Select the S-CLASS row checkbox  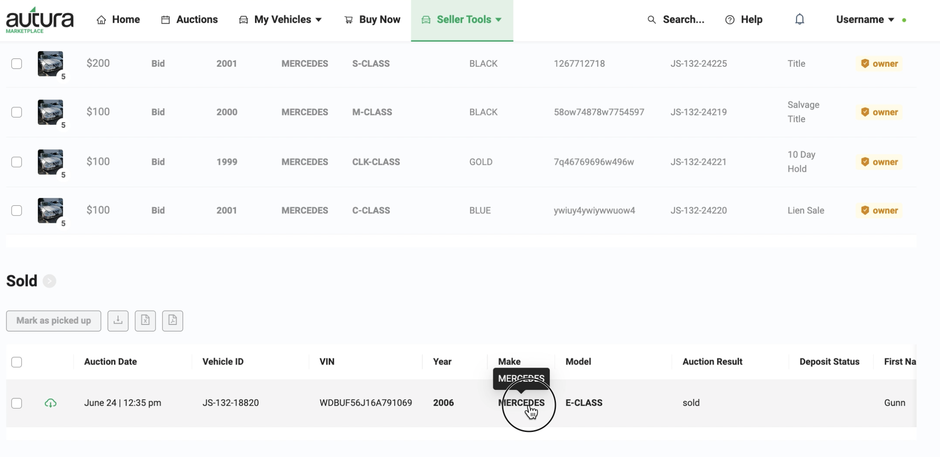[x=16, y=64]
